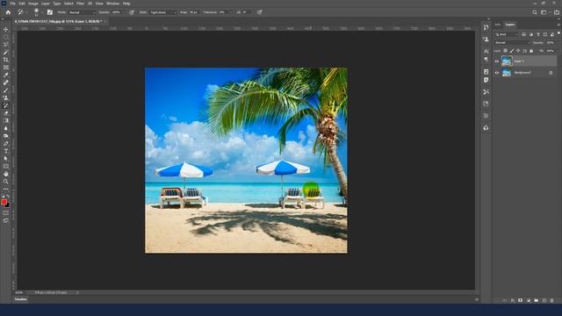The height and width of the screenshot is (316, 562).
Task: Select the Horizontal Type tool
Action: tap(6, 151)
